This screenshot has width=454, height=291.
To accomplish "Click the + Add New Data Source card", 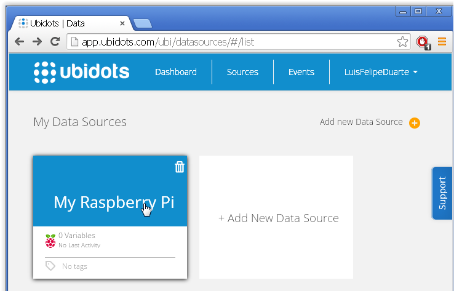I will 276,217.
